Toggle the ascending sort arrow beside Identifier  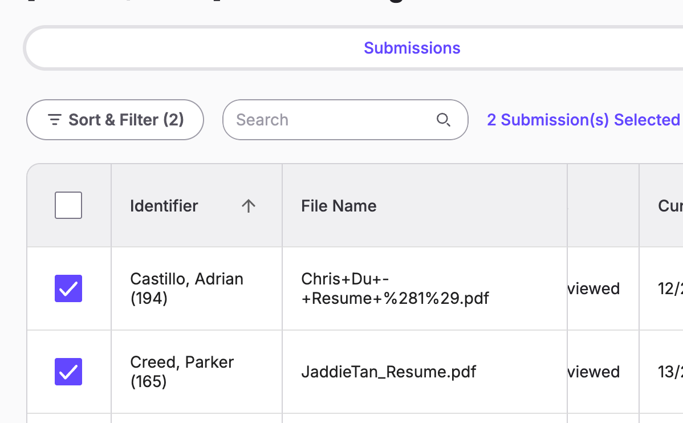tap(249, 206)
